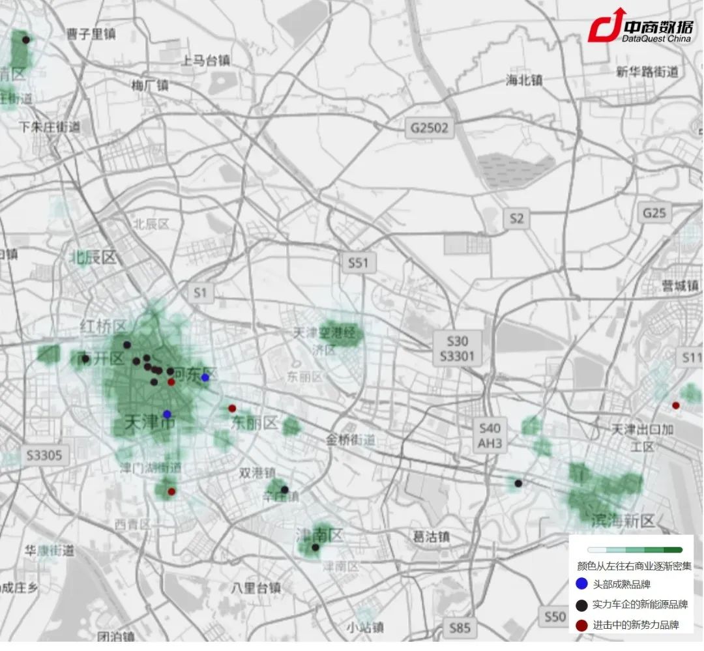The image size is (704, 651).
Task: Click the S3305 road shield
Action: (x=44, y=455)
